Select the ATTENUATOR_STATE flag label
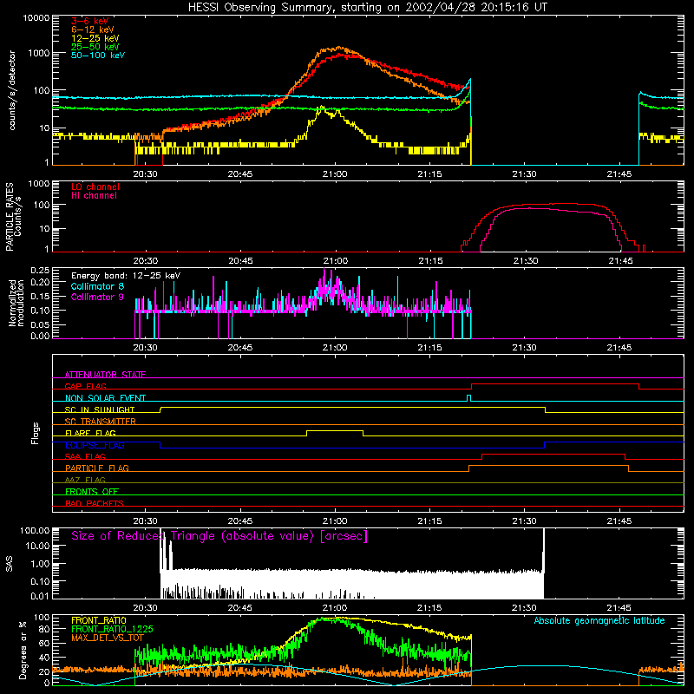Screen dimensions: 694x694 pos(105,375)
